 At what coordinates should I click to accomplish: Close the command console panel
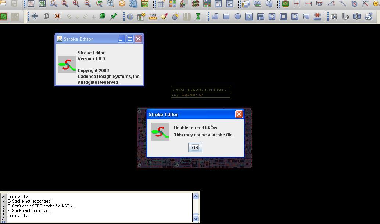pyautogui.click(x=3, y=196)
